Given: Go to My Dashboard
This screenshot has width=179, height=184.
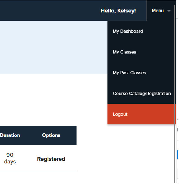Looking at the screenshot, I should [x=128, y=32].
